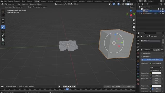Screen dimensions: 165x93
Task: Click the viewport zoom magnifier icon
Action: [x=134, y=20]
